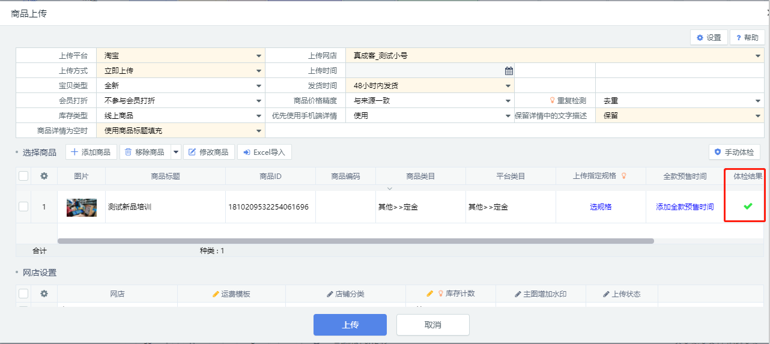The width and height of the screenshot is (770, 344).
Task: Click the gear icon in 网店设置 table header
Action: [x=44, y=294]
